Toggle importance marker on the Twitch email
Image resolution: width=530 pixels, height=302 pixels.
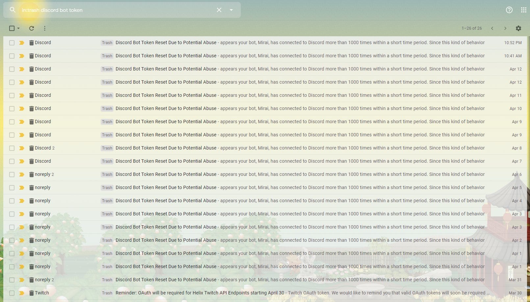coord(22,293)
